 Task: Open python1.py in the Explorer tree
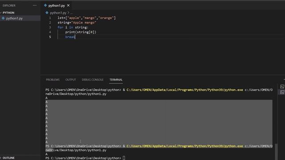click(x=14, y=18)
